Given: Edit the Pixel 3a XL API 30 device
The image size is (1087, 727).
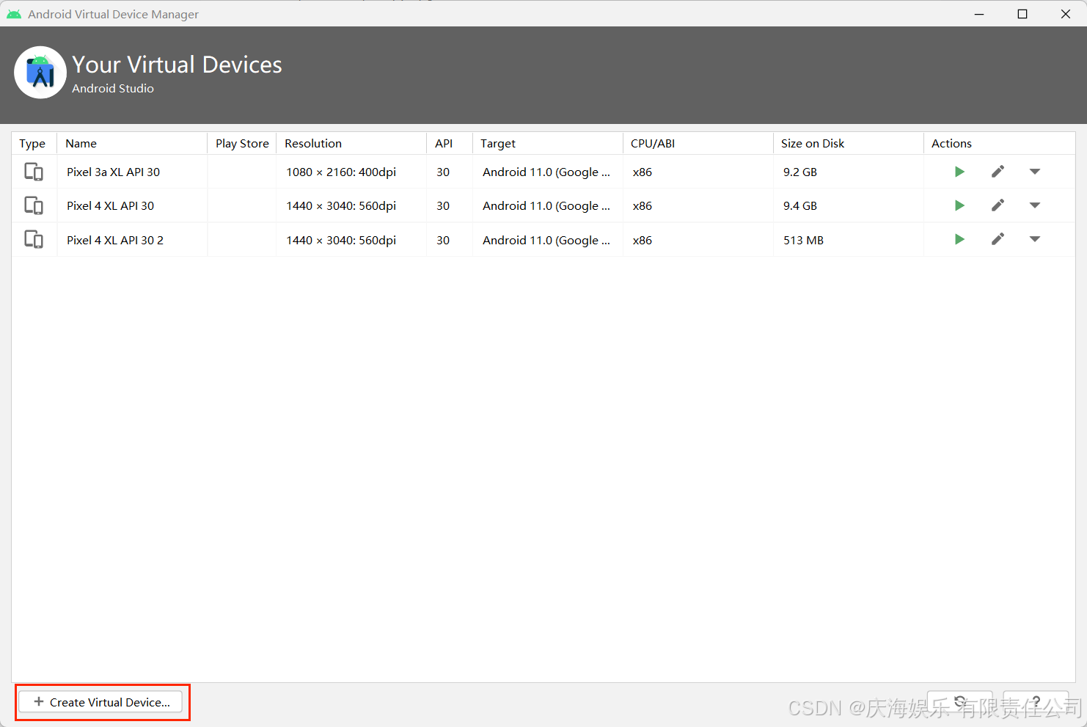Looking at the screenshot, I should point(998,172).
